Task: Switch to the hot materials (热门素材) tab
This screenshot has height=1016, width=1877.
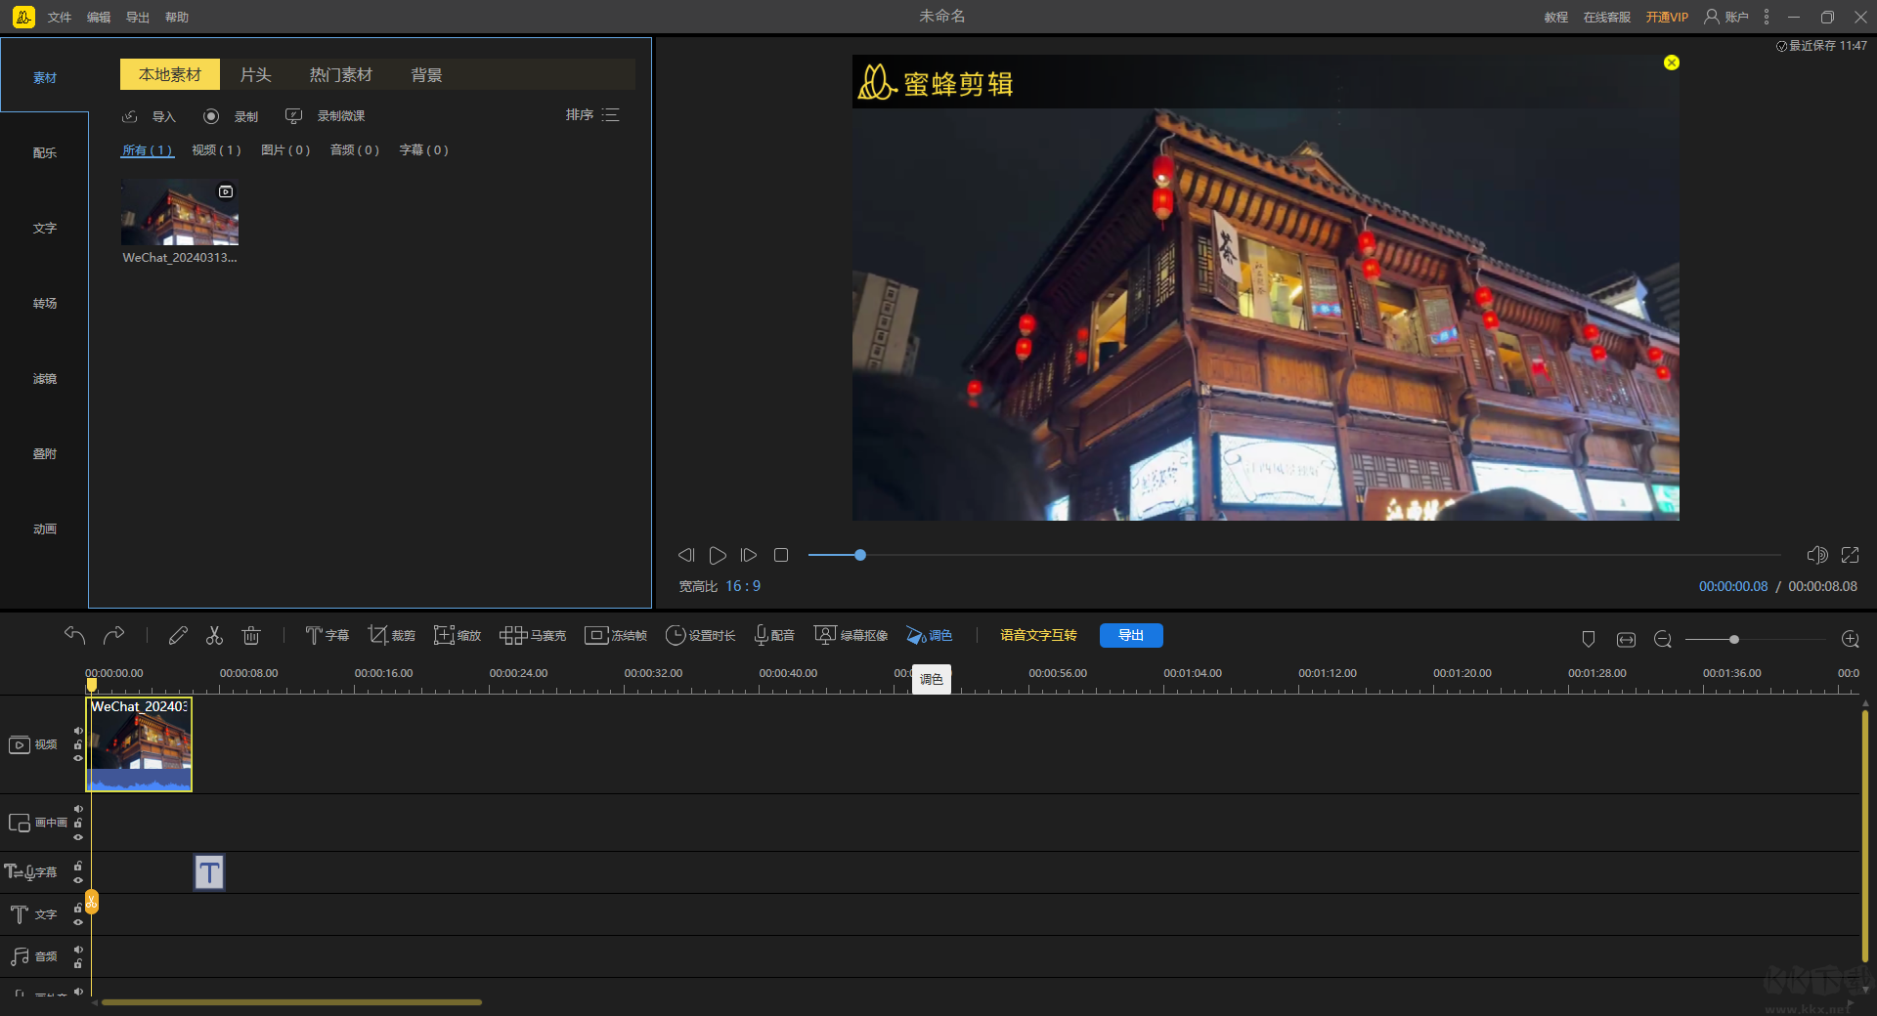Action: point(340,75)
